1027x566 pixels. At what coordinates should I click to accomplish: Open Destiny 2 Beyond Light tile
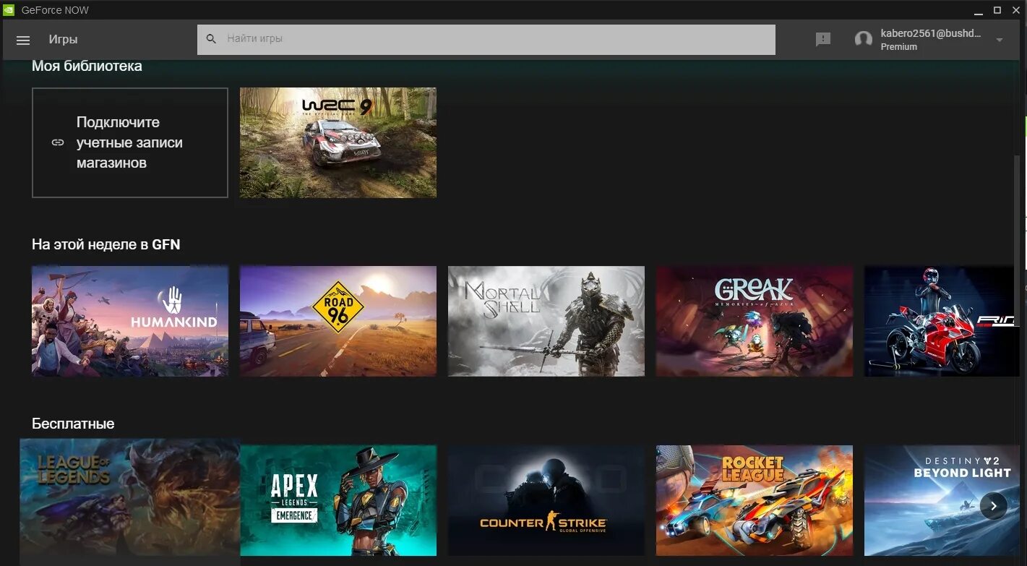click(x=942, y=500)
